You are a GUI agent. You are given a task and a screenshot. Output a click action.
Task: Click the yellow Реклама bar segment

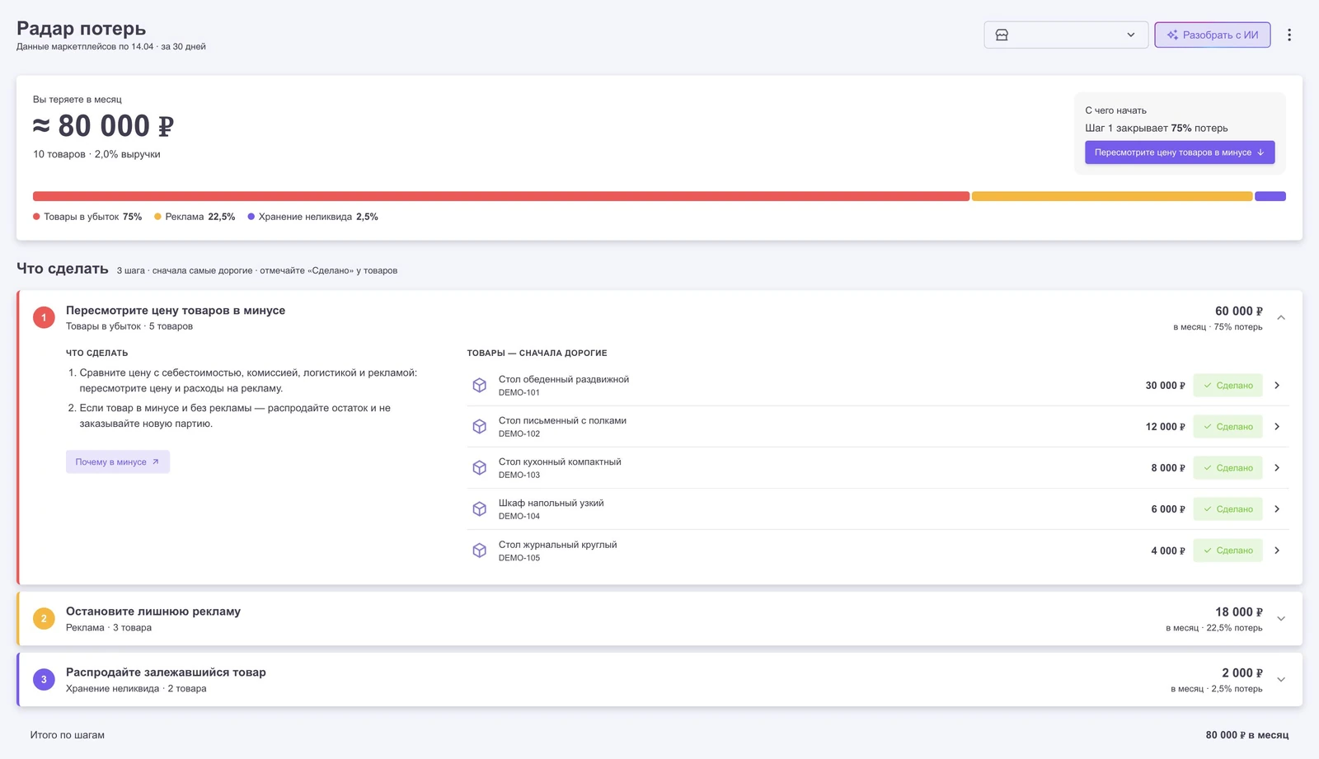point(1112,196)
